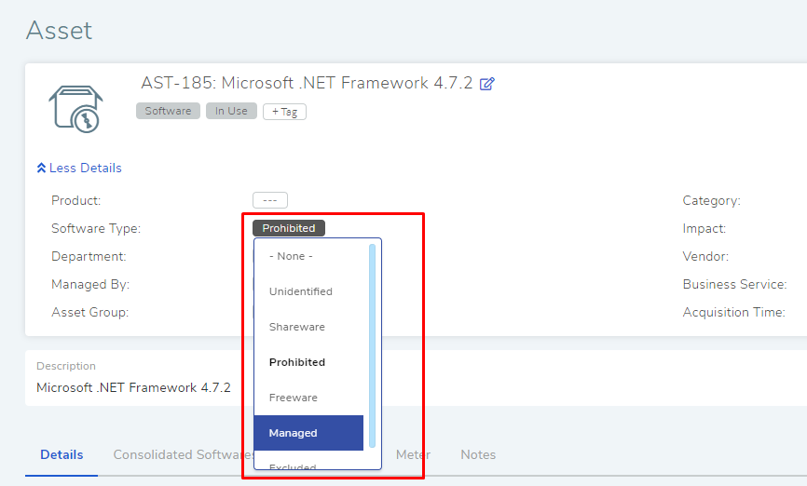
Task: Open the Meter tab
Action: (x=413, y=455)
